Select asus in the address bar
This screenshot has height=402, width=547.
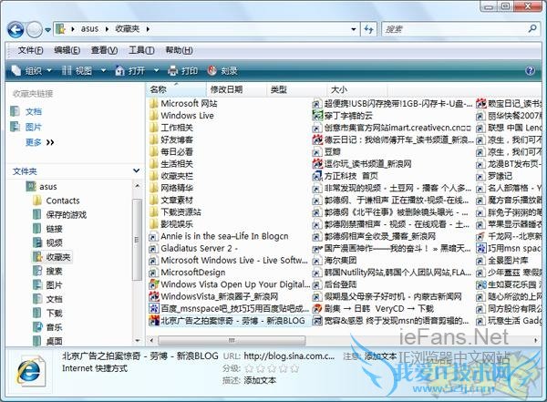89,29
